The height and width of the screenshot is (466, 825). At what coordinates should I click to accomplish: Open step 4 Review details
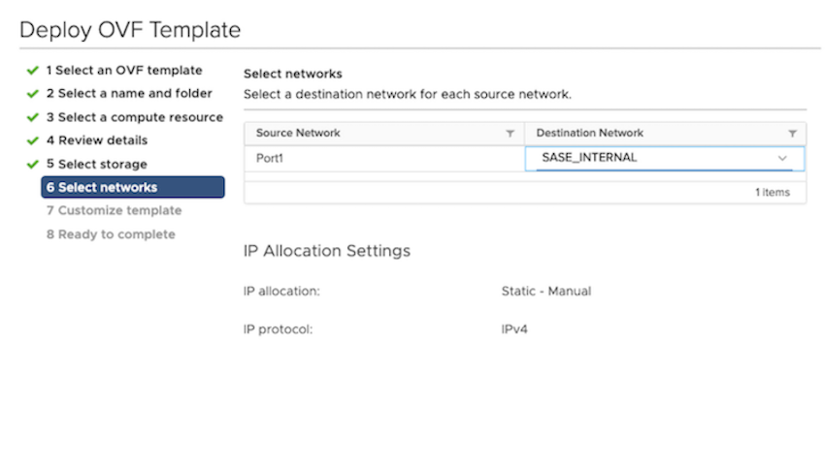point(97,140)
